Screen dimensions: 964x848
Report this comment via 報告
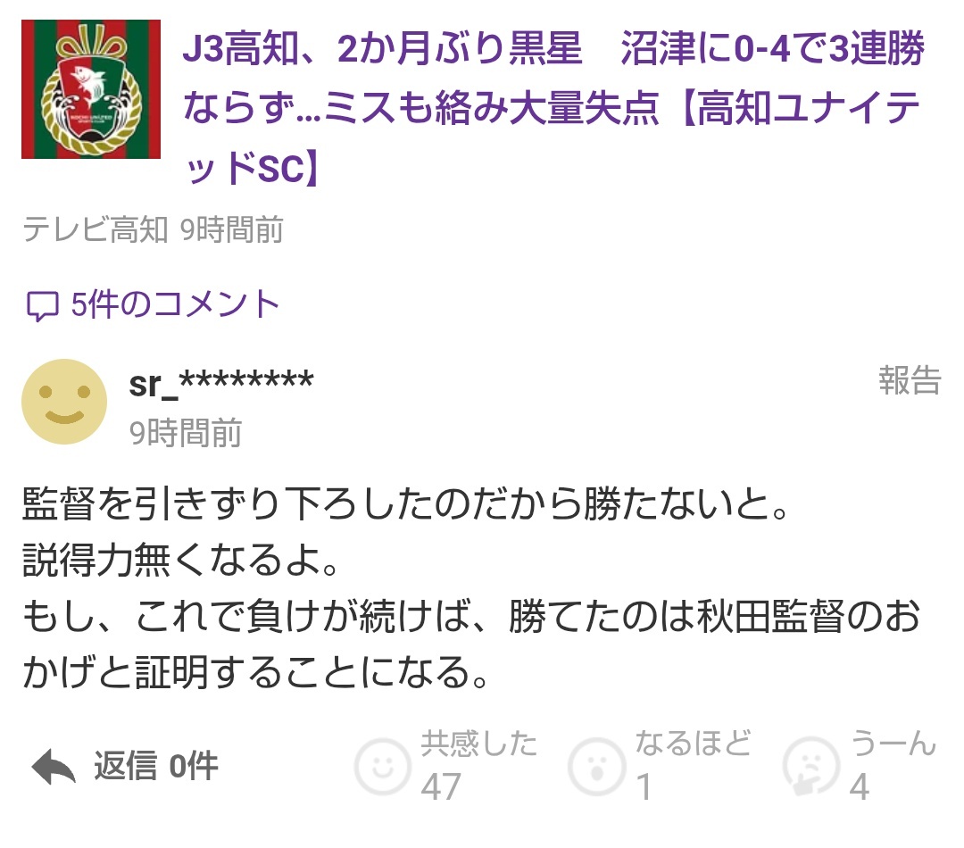tap(910, 380)
